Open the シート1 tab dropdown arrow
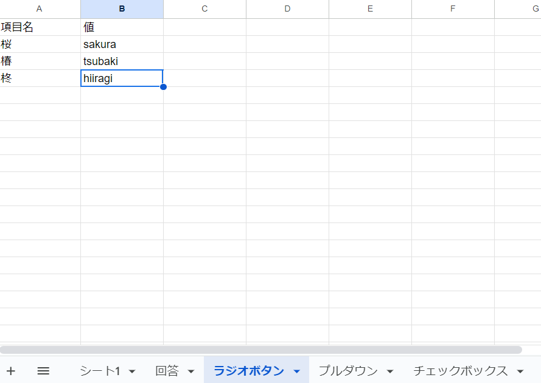541x383 pixels. pyautogui.click(x=133, y=371)
